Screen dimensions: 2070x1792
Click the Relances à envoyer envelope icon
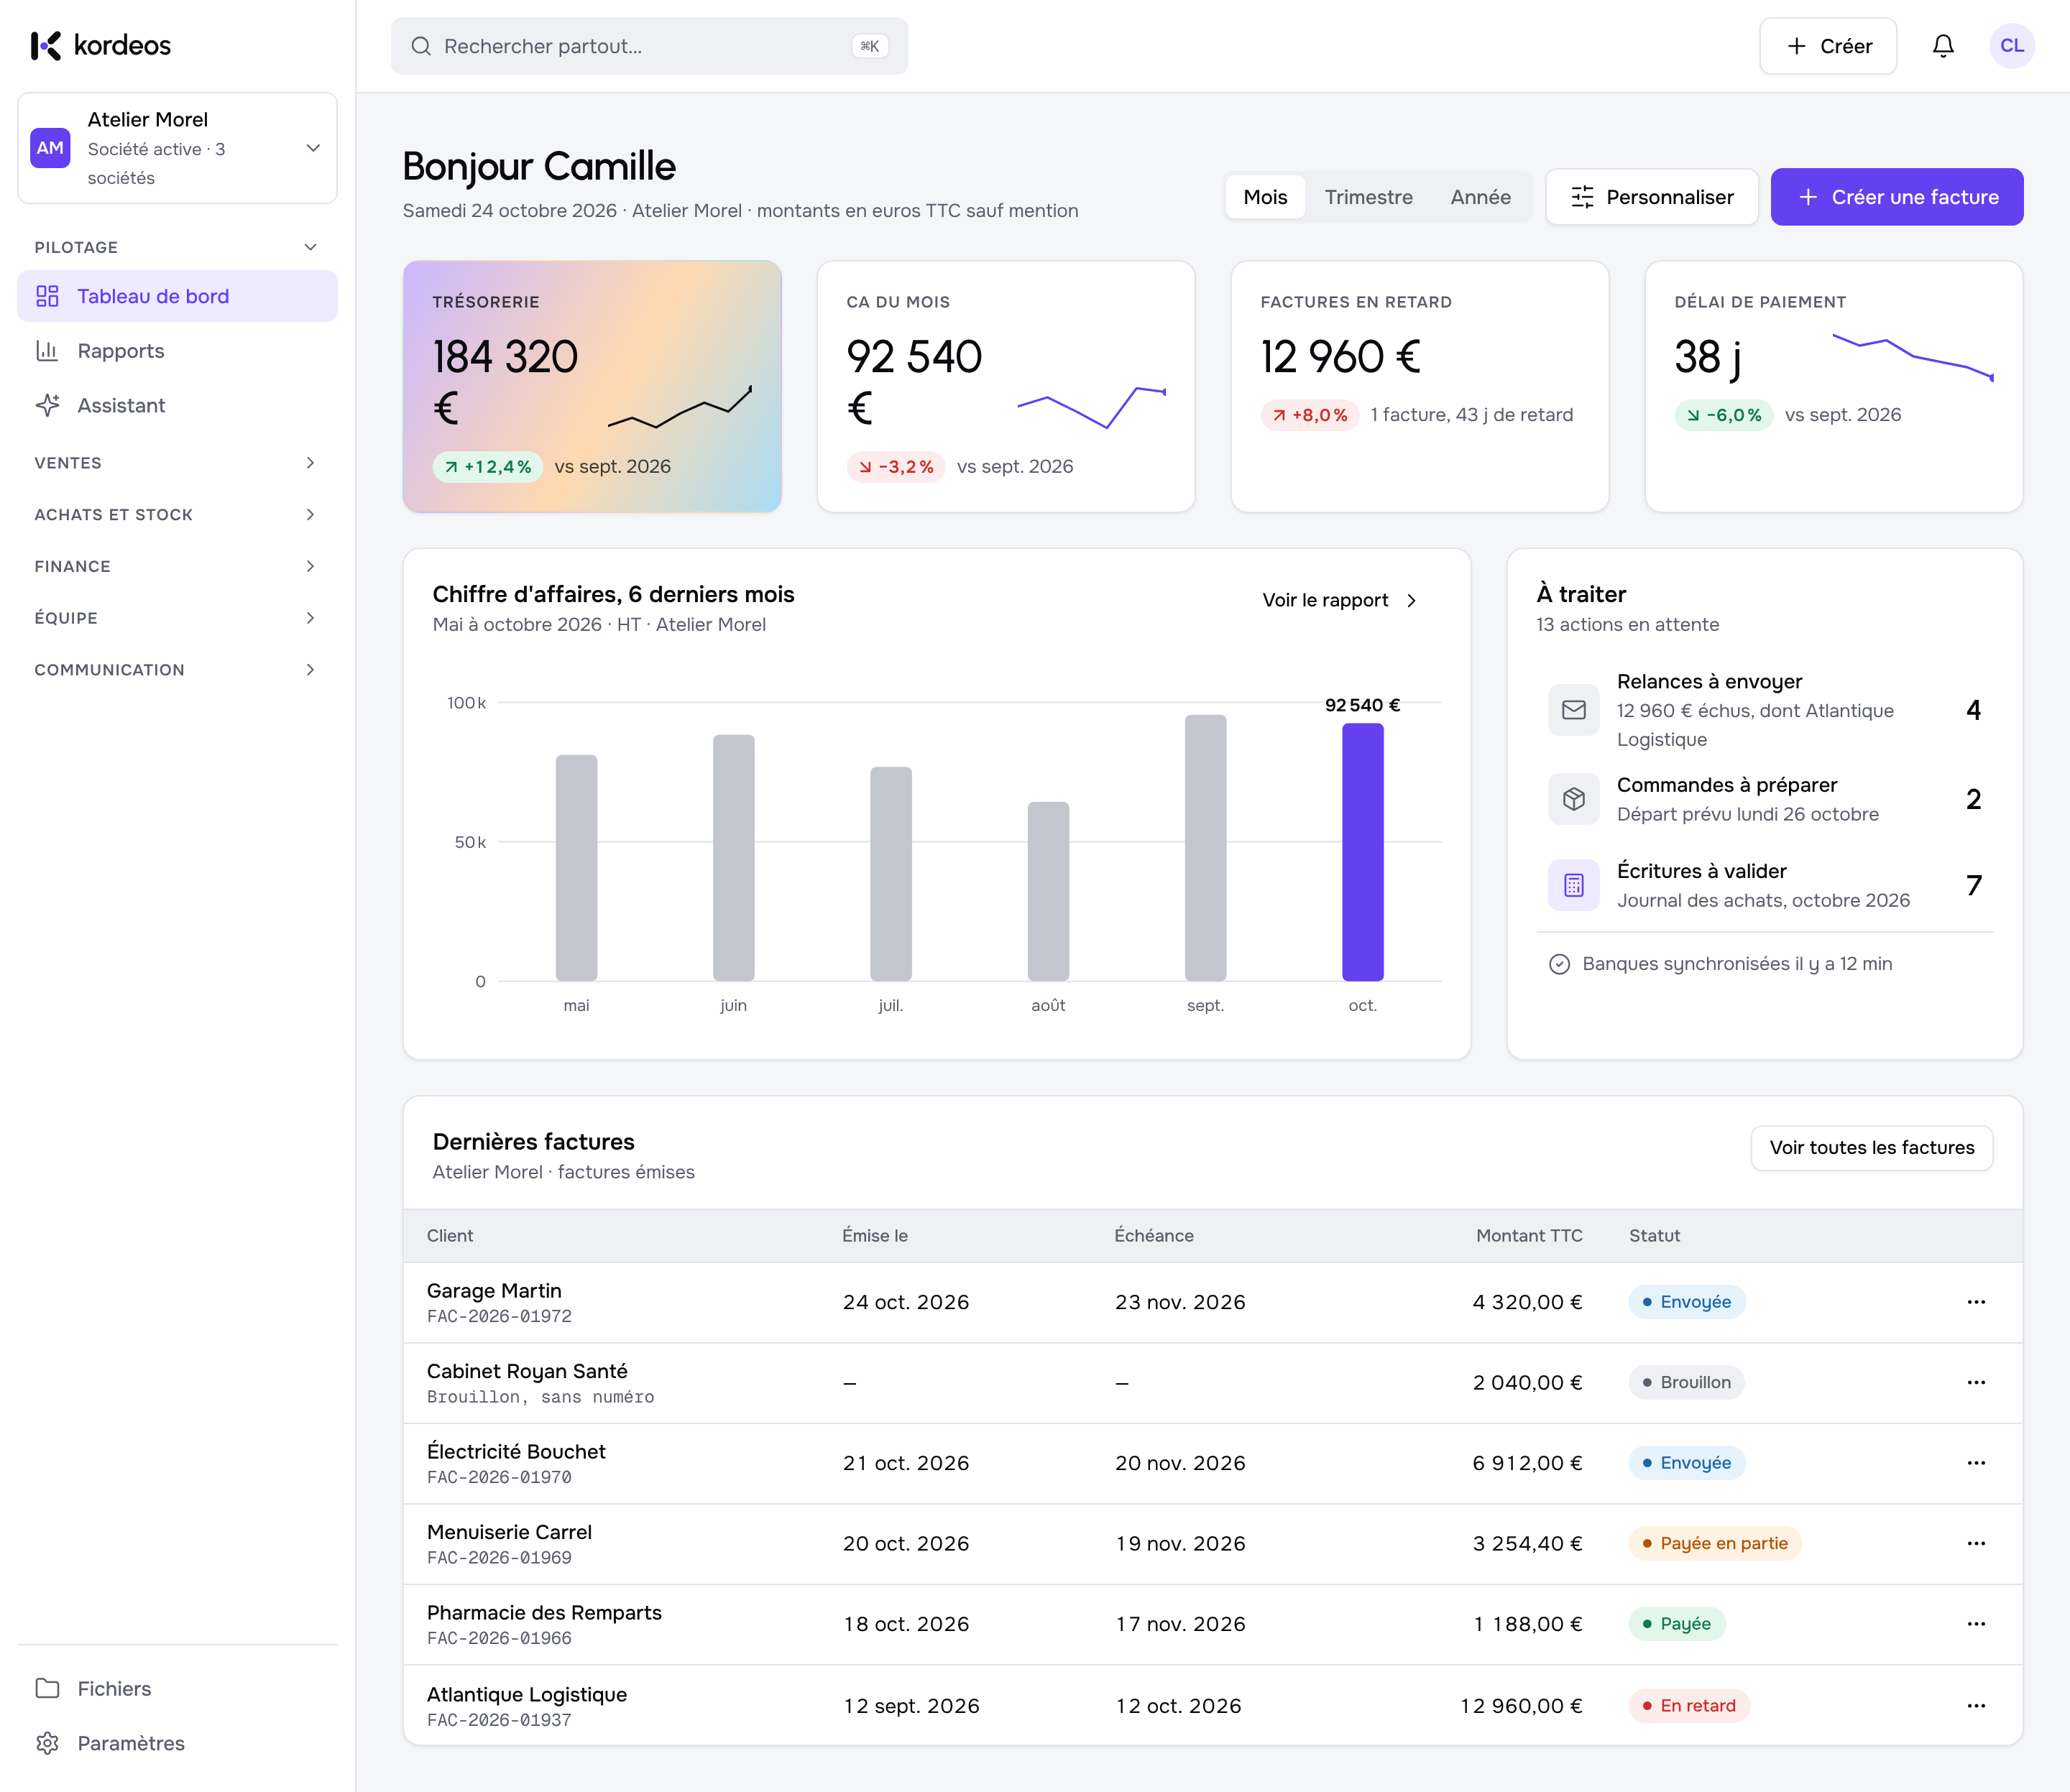pos(1574,710)
